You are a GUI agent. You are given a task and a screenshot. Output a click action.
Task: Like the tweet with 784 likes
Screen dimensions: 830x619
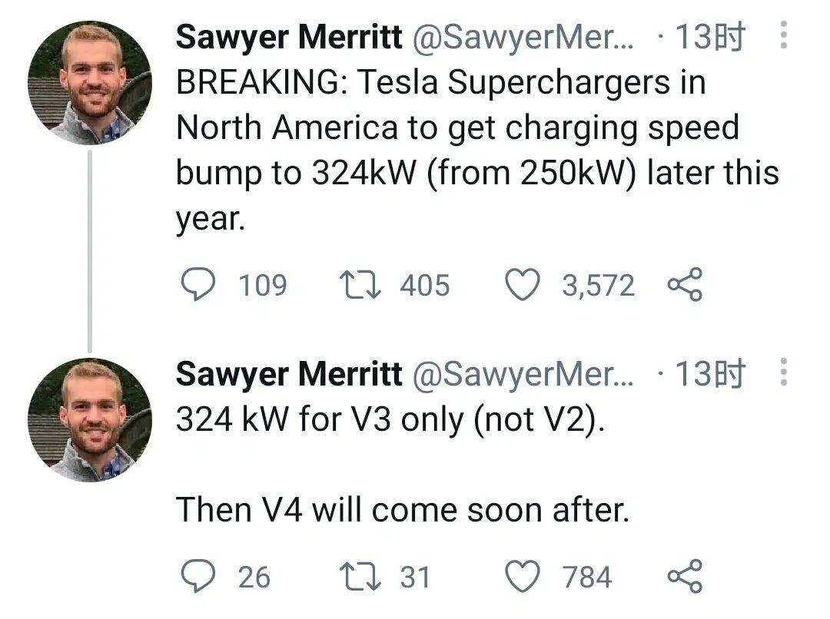tap(522, 577)
